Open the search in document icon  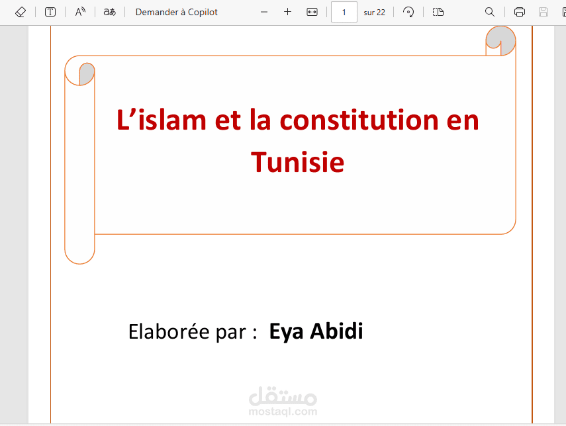tap(489, 12)
